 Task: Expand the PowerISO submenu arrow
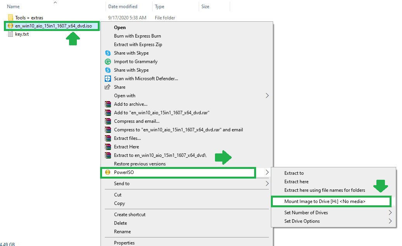267,172
